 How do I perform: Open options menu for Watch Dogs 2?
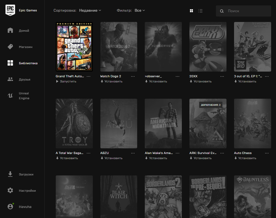point(133,76)
